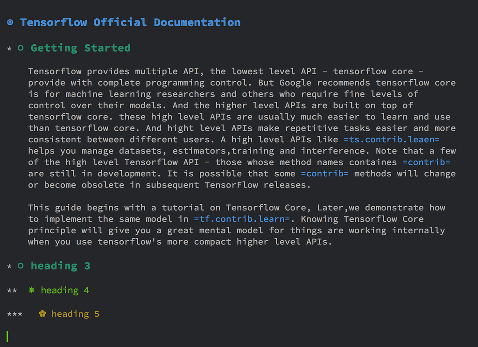478x347 pixels.
Task: Expand the heading 3 section
Action: 60,266
